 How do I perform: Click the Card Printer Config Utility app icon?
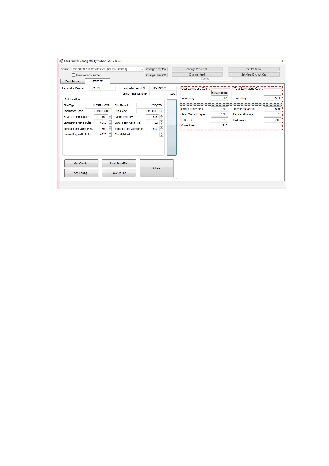coord(61,61)
